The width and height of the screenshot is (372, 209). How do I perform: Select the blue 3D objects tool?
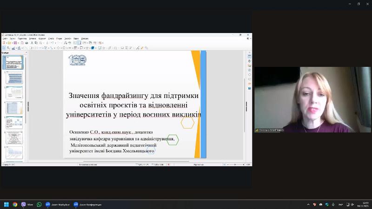pyautogui.click(x=93, y=48)
